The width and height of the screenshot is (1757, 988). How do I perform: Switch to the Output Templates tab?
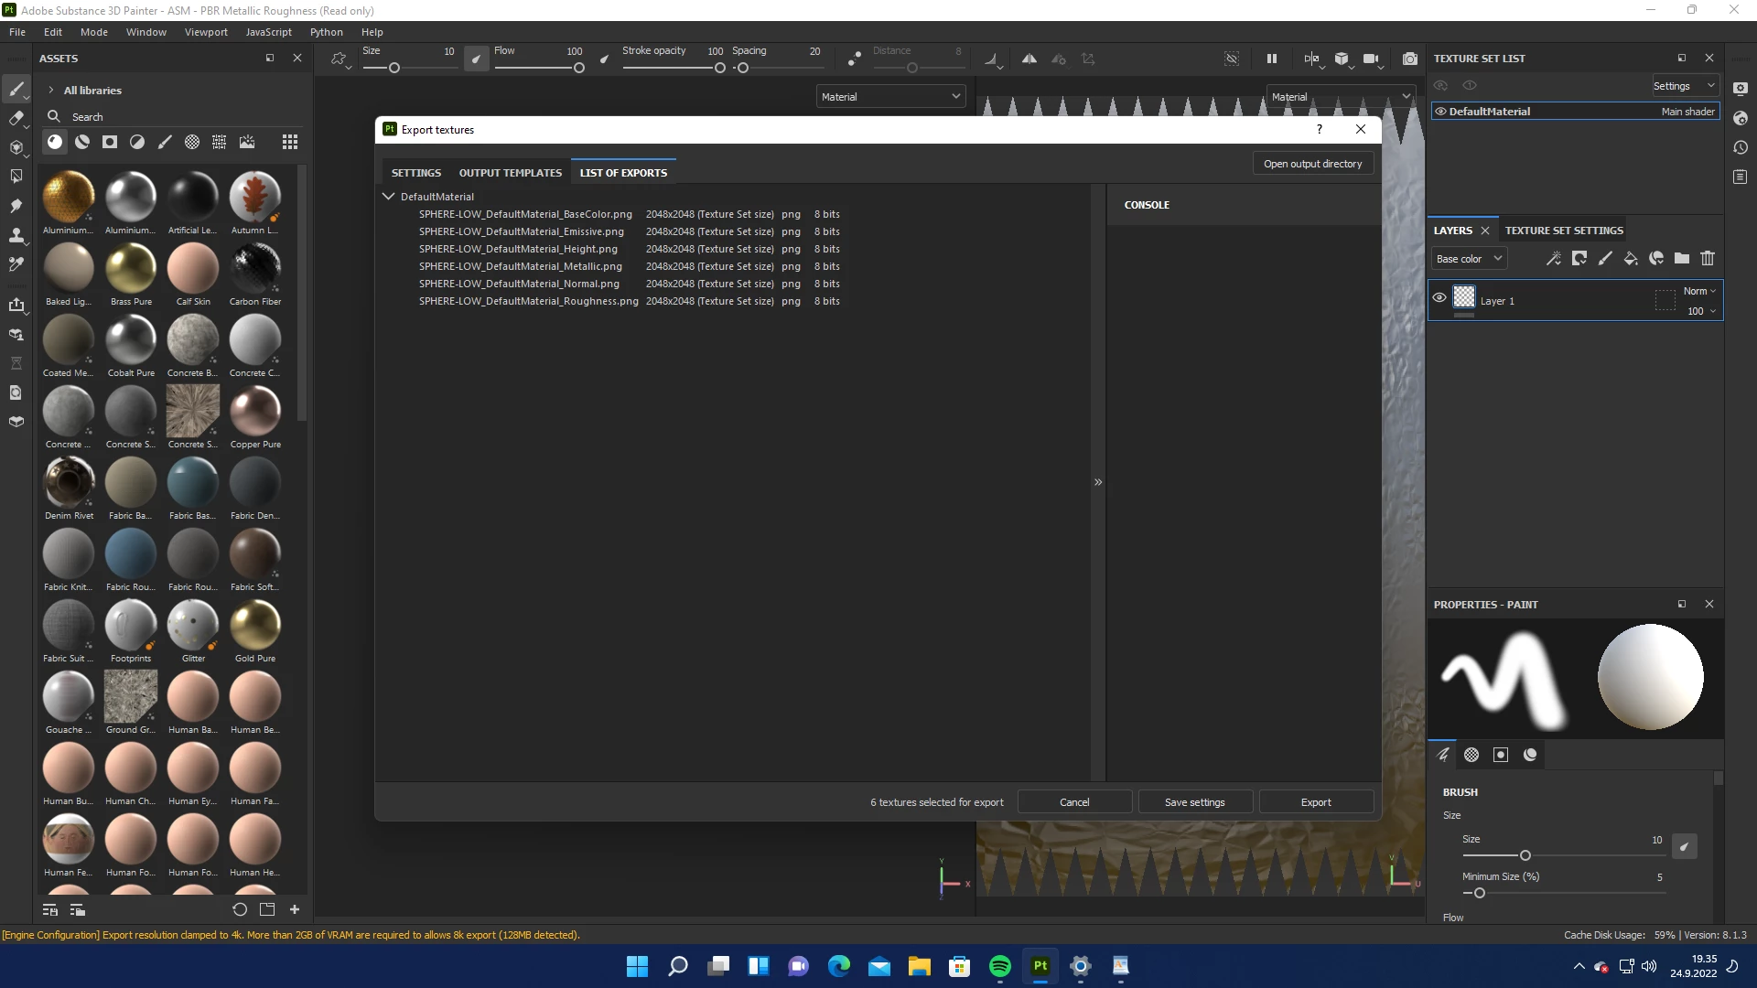pos(510,173)
